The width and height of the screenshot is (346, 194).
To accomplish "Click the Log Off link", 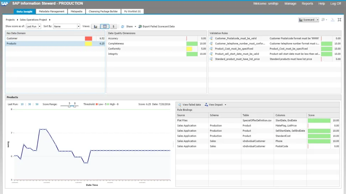I will tap(335, 4).
